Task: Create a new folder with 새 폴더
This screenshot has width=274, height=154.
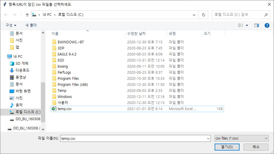Action: coord(31,25)
